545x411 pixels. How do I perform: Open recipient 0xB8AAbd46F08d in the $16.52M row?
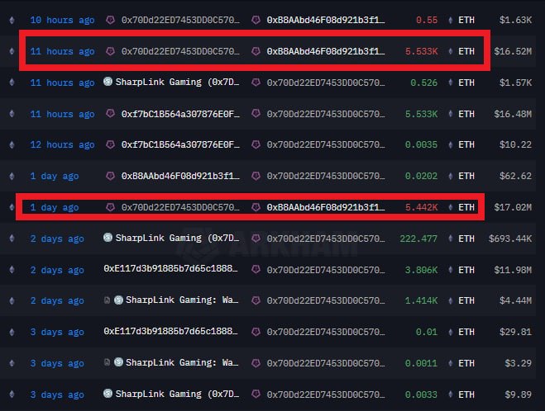326,51
